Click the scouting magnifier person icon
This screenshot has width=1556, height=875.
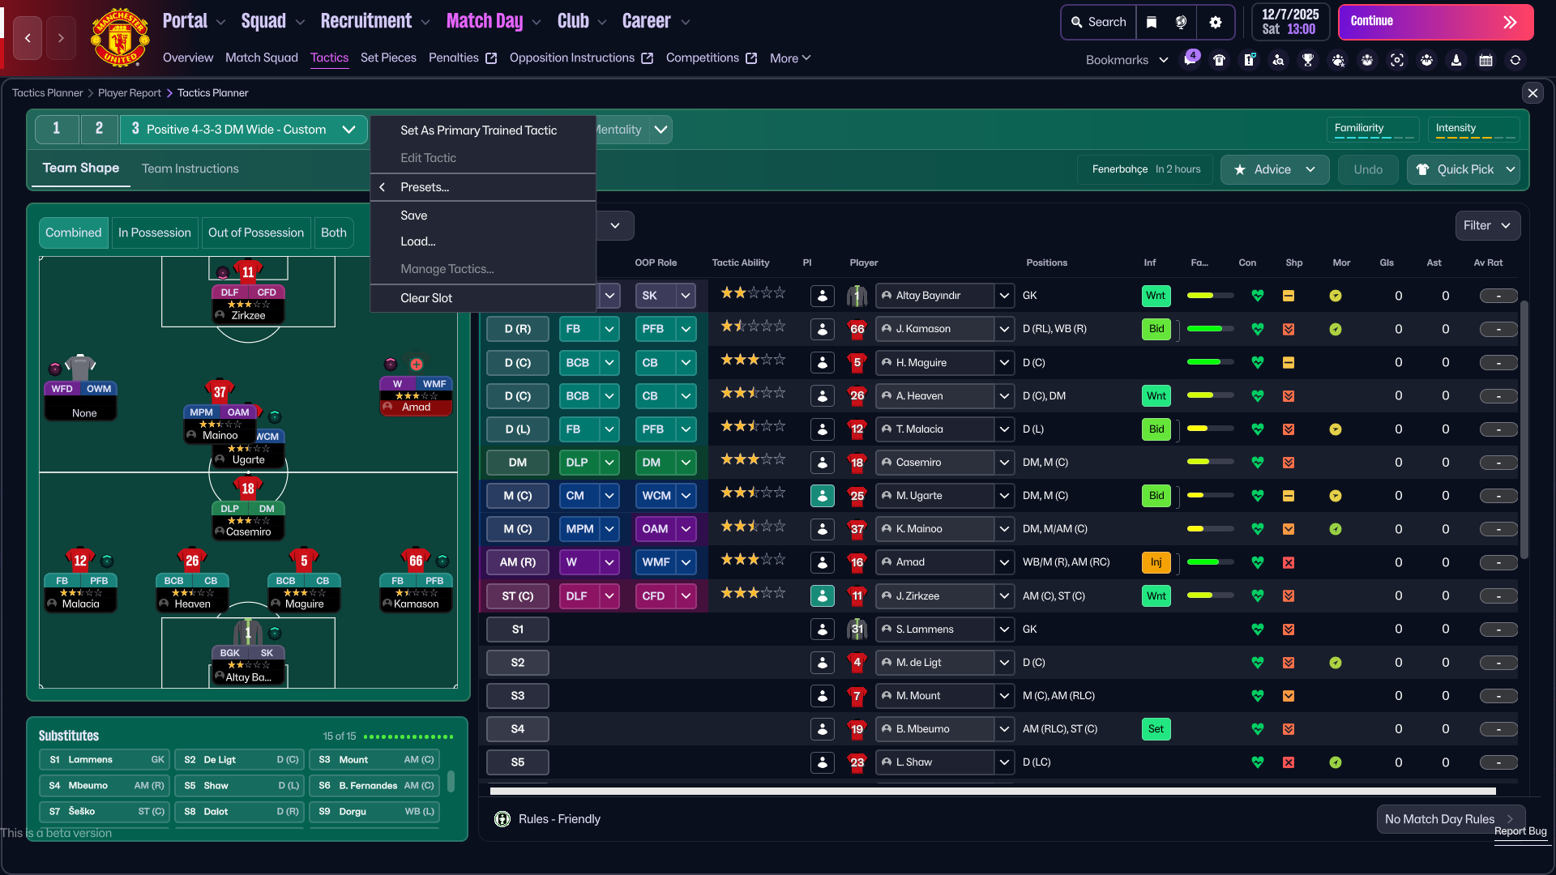1278,60
